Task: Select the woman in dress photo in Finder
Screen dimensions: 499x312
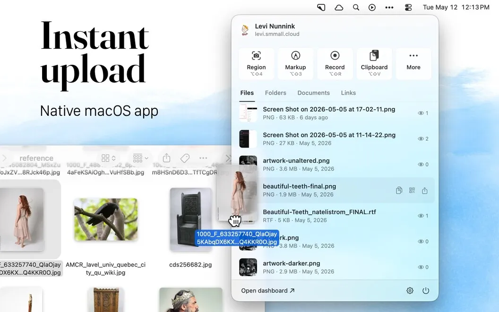Action: [x=22, y=219]
